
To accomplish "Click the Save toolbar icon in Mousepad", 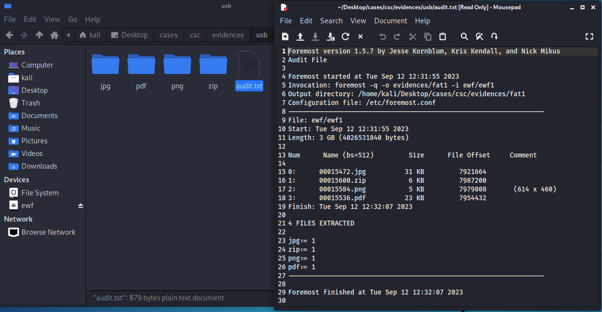I will [x=315, y=36].
